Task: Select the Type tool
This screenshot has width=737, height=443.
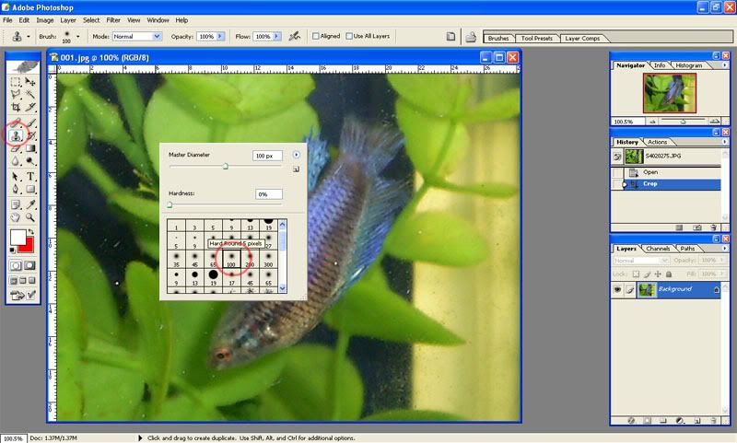Action: click(30, 176)
